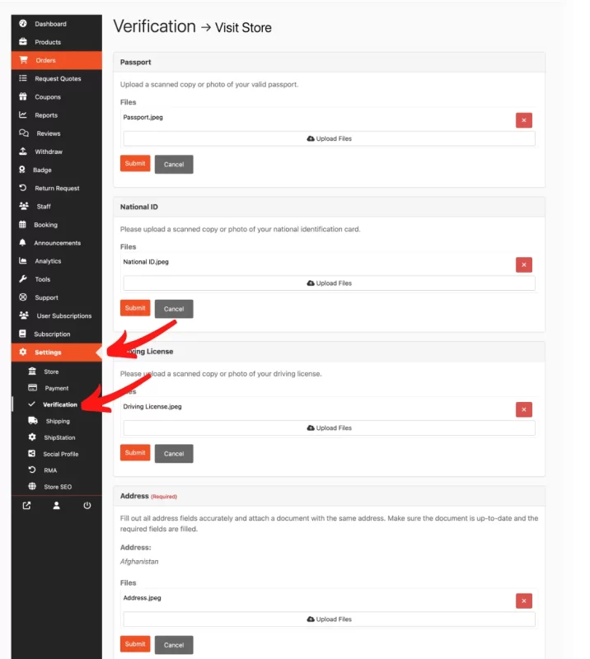590x659 pixels.
Task: Click the Coupons gift icon
Action: [x=23, y=97]
